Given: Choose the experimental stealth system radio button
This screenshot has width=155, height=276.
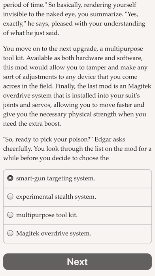Looking at the screenshot, I should coord(10,197).
